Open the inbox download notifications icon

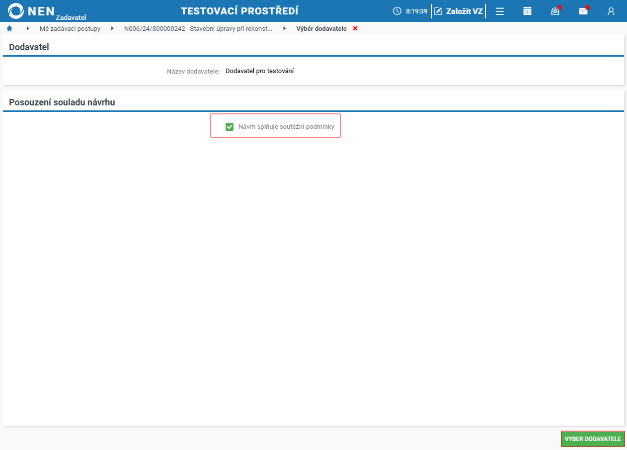555,11
